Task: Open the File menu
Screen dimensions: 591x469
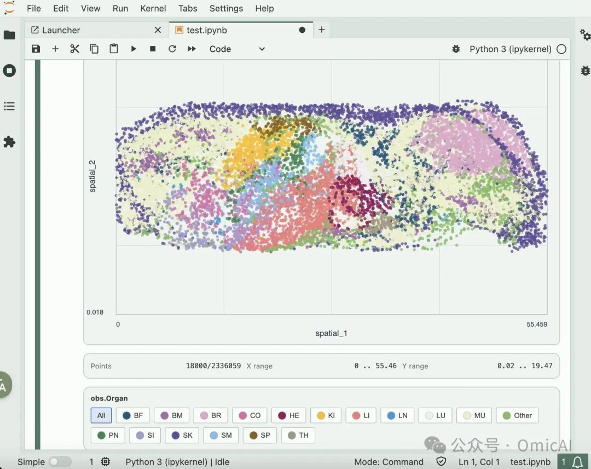Action: coord(34,8)
